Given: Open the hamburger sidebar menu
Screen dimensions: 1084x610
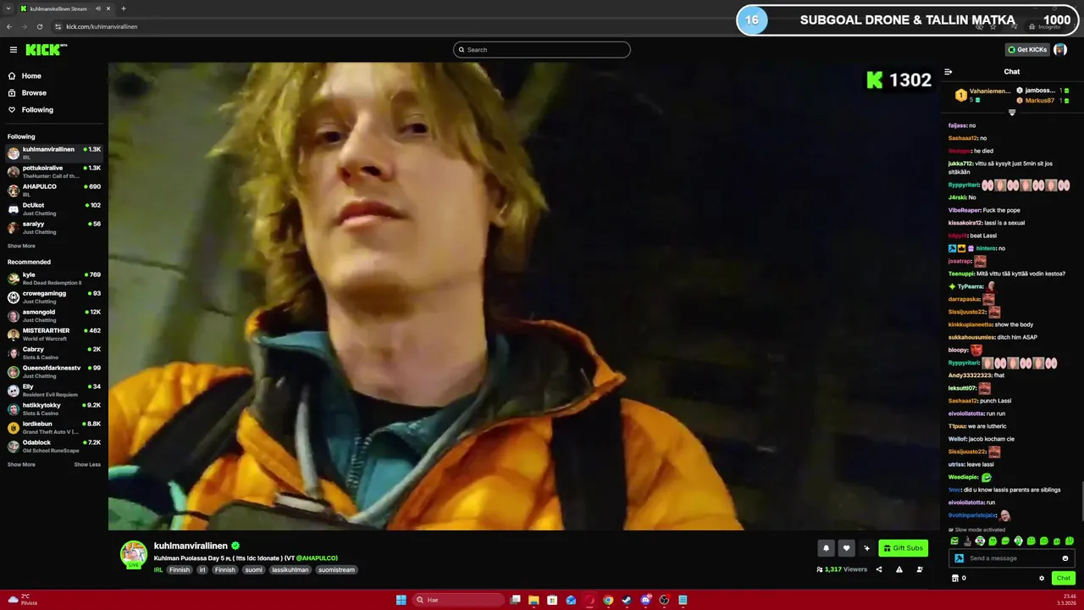Looking at the screenshot, I should 13,50.
